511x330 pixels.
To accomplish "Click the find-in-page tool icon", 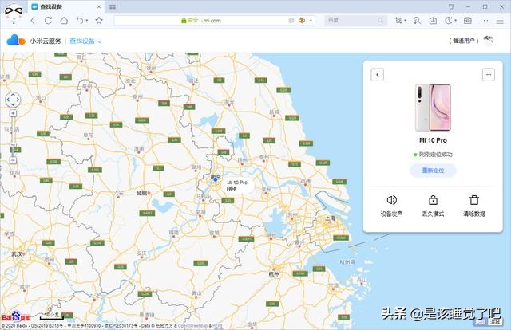I will point(417,21).
